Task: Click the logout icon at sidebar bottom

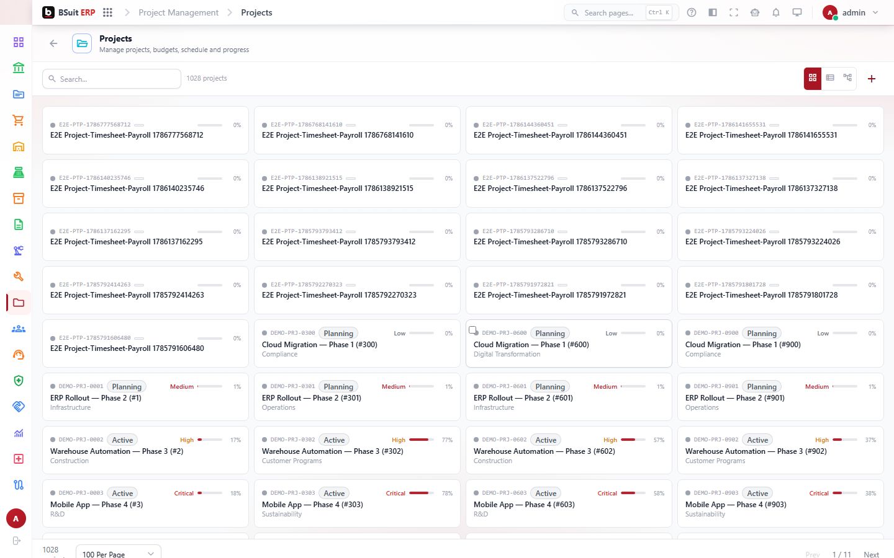Action: (x=17, y=541)
